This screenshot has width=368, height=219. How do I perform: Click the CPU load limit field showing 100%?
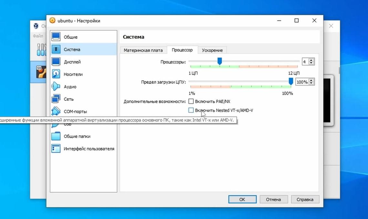pos(302,82)
